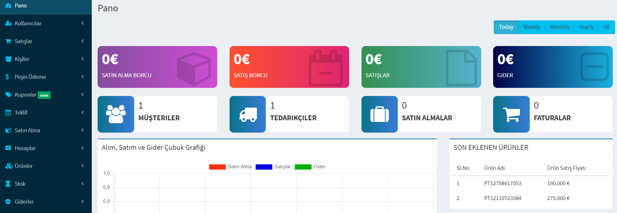
Task: Toggle the Satışlar blue legend series
Action: (273, 167)
